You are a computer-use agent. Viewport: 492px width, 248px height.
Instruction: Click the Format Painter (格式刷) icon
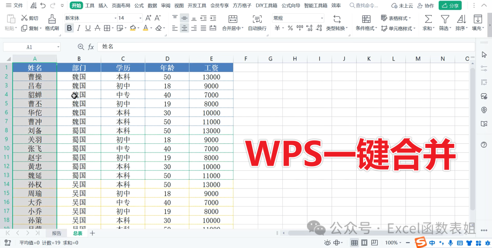click(52, 19)
